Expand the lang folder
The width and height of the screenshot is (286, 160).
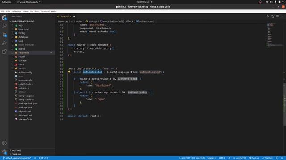[21, 41]
